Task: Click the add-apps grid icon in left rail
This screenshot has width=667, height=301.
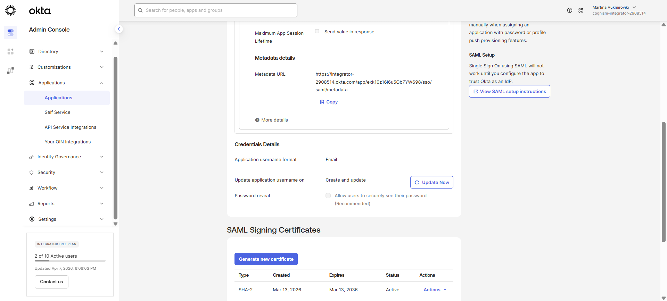Action: click(x=10, y=51)
